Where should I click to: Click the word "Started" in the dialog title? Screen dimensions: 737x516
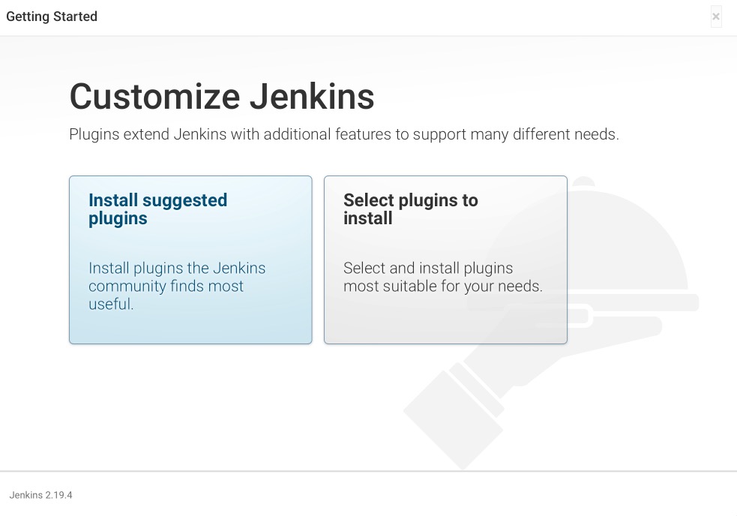pyautogui.click(x=73, y=16)
